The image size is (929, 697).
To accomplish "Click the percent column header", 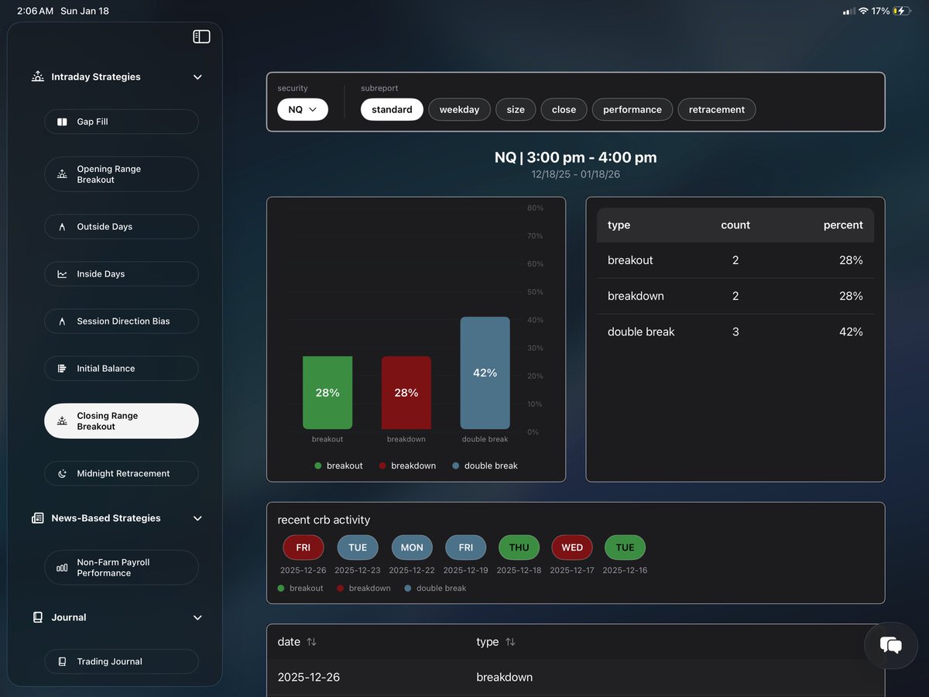I will click(x=843, y=225).
